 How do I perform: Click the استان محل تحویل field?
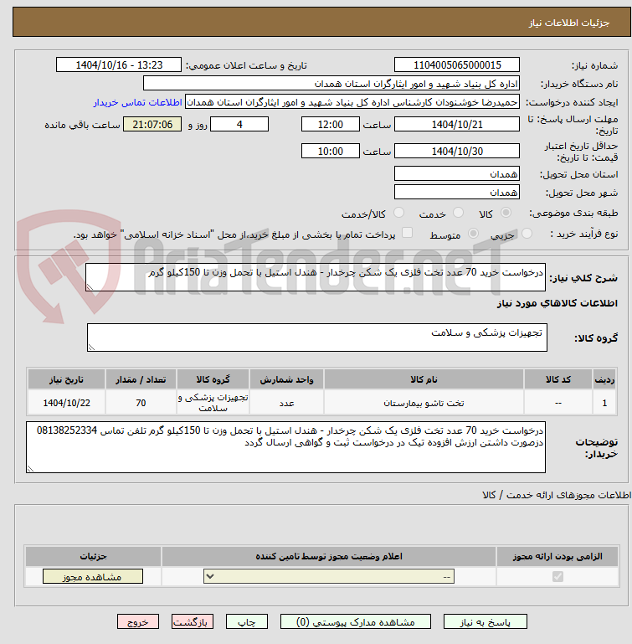pos(457,173)
